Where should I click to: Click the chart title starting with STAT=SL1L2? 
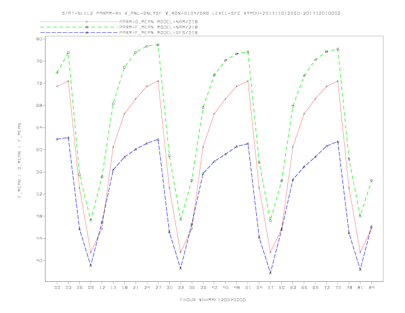click(x=201, y=13)
